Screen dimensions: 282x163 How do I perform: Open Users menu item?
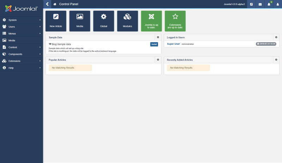[22, 27]
